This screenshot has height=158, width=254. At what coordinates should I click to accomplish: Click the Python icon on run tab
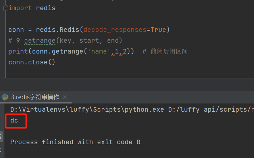tap(5, 97)
